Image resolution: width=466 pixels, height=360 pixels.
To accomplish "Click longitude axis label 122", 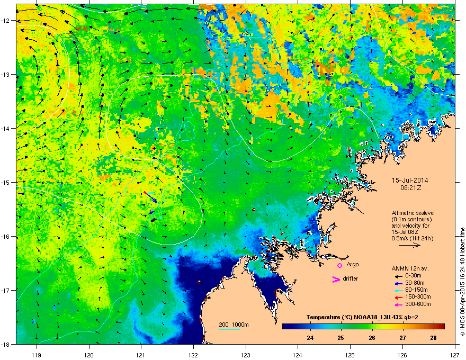I will point(193,355).
